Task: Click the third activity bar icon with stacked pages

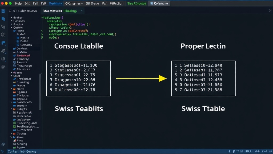Action: [x=3, y=27]
